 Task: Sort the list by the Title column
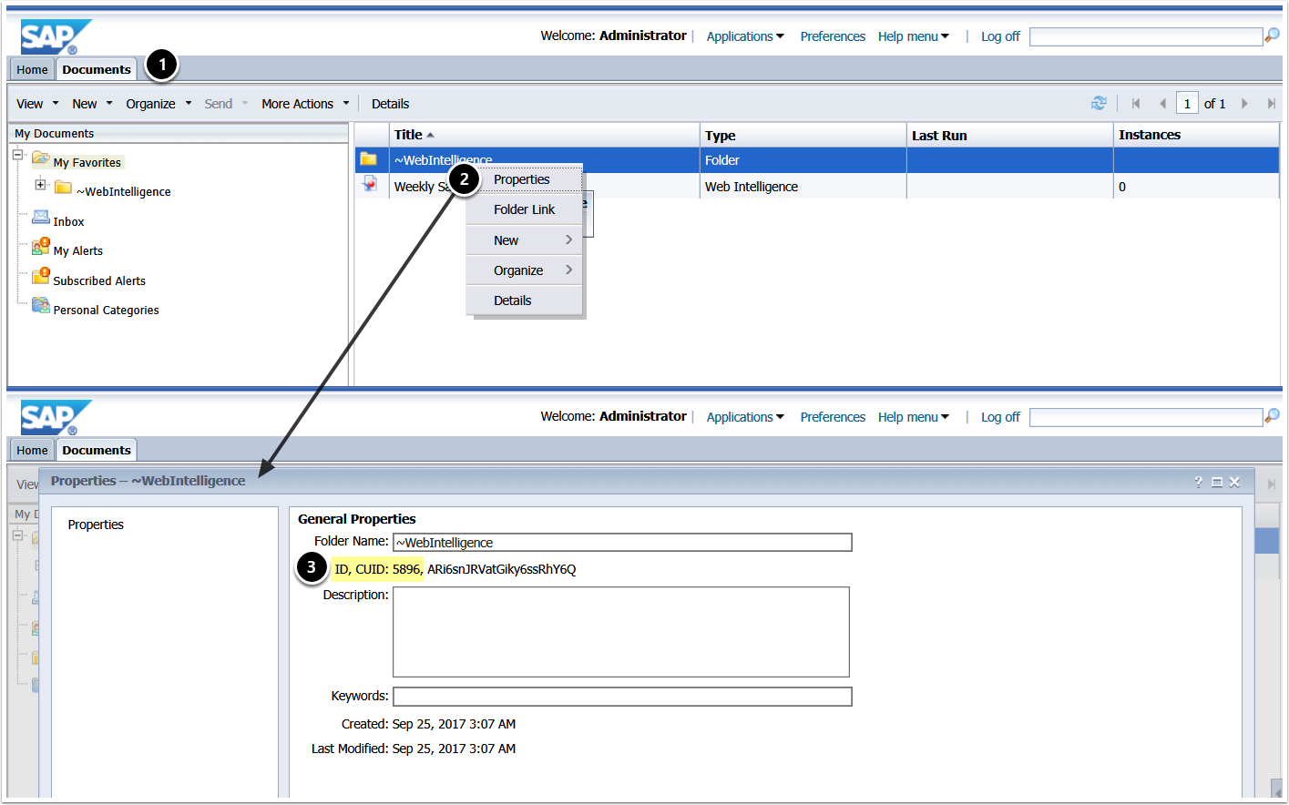click(x=545, y=135)
